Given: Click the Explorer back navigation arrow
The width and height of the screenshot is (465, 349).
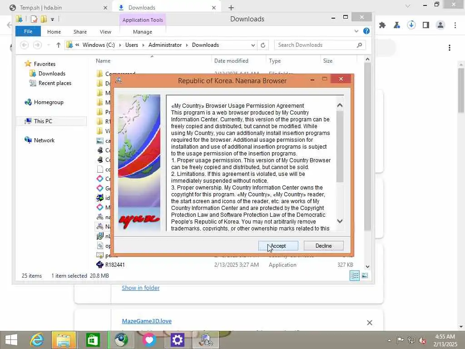Looking at the screenshot, I should 25,45.
